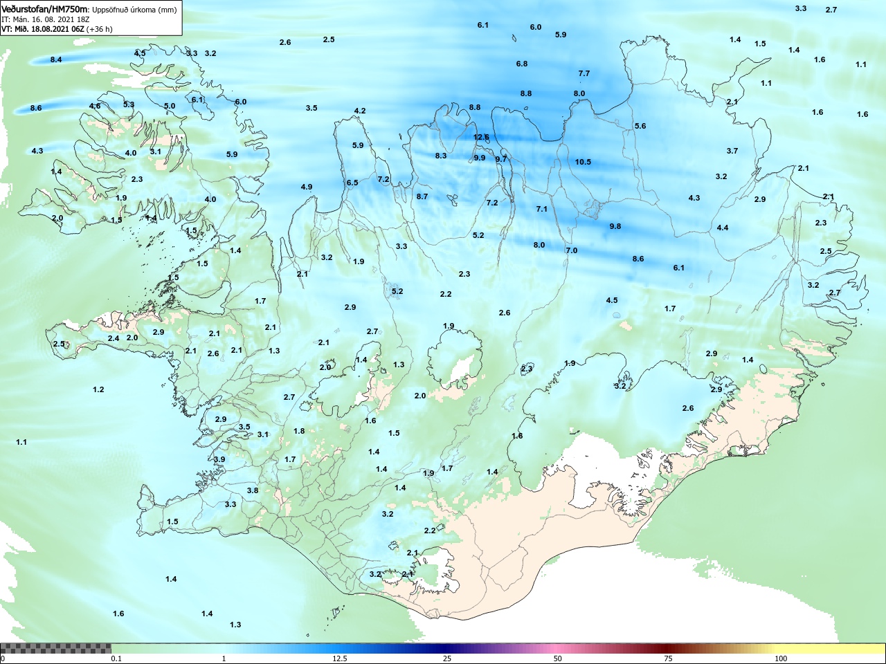This screenshot has width=886, height=664.
Task: Click the 100 label on color scale
Action: point(781,658)
